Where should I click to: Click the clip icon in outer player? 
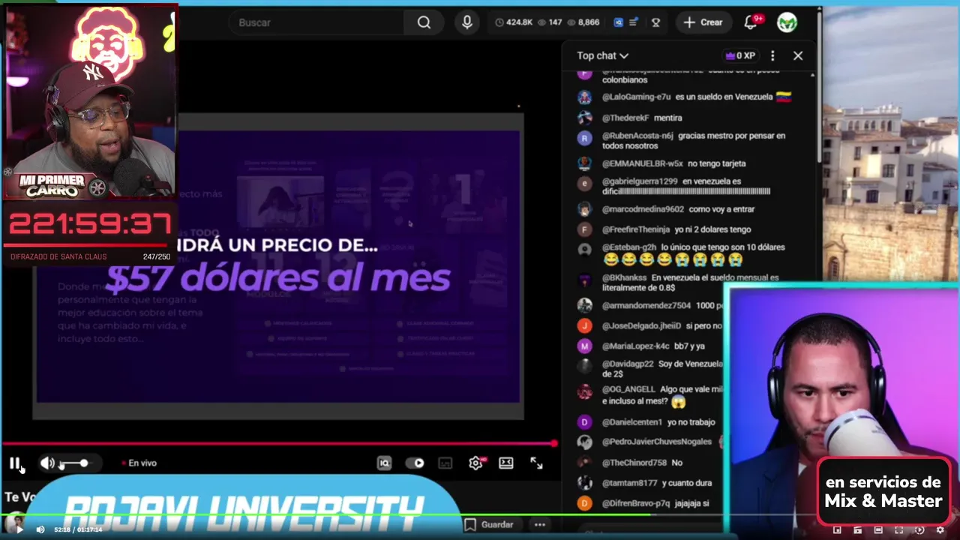tap(858, 530)
